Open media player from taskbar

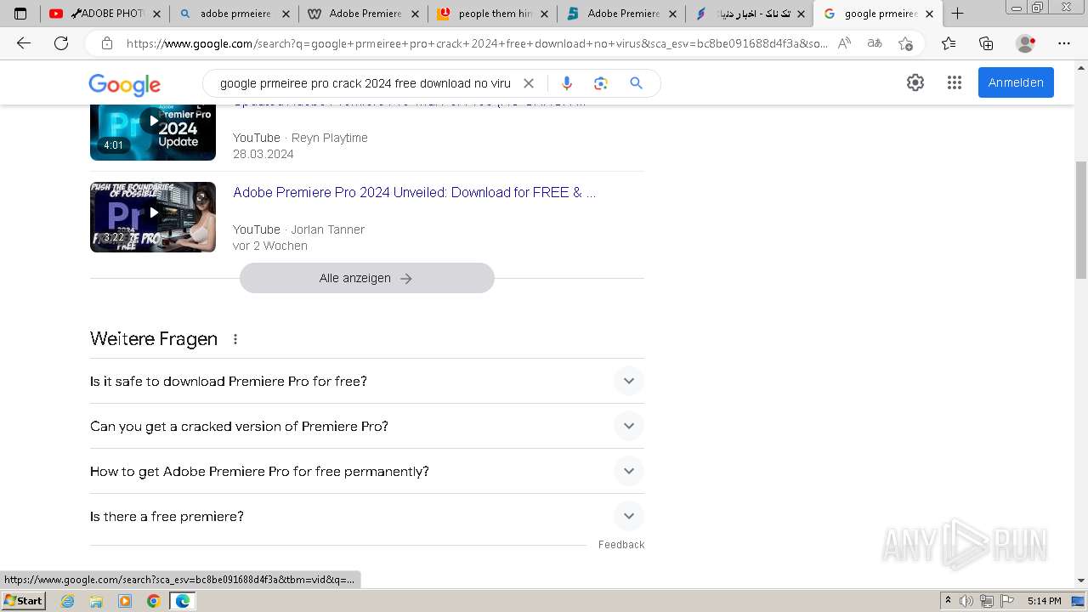[125, 601]
